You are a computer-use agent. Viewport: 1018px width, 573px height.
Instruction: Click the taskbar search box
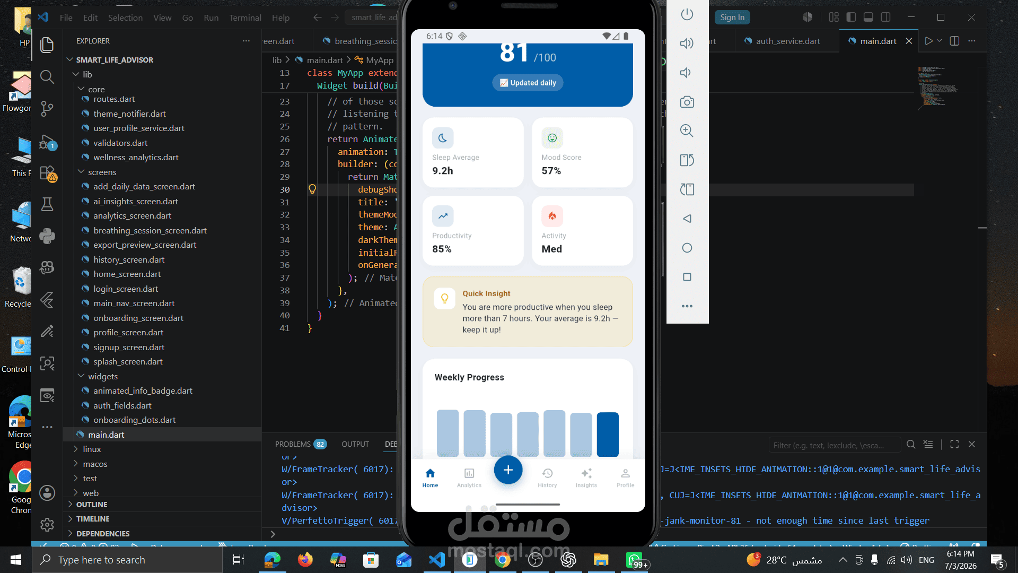[127, 560]
